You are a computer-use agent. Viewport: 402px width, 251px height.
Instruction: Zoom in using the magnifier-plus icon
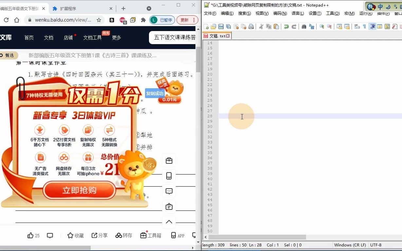(x=321, y=26)
